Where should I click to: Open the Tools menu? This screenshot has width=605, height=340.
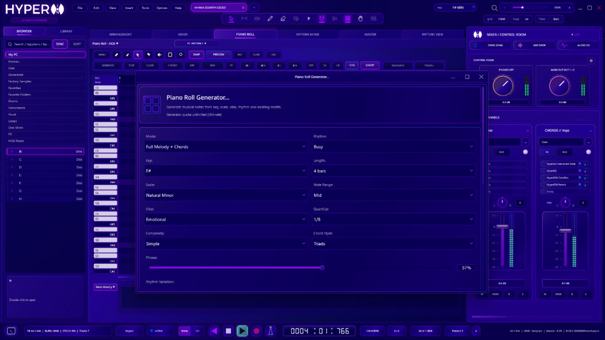coord(145,8)
